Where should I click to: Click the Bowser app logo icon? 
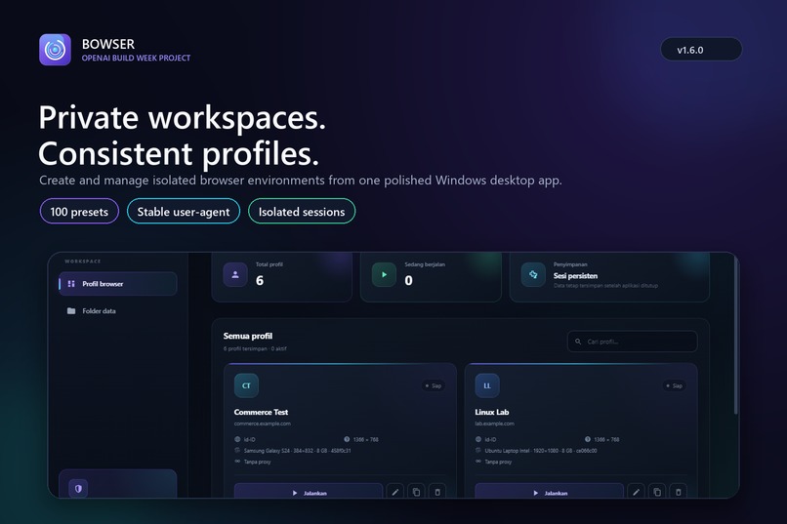[x=56, y=50]
